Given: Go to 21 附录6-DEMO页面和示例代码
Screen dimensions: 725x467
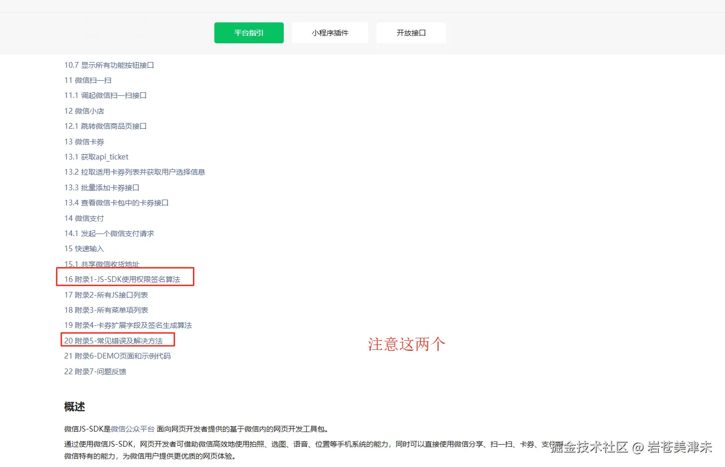Looking at the screenshot, I should (x=117, y=356).
